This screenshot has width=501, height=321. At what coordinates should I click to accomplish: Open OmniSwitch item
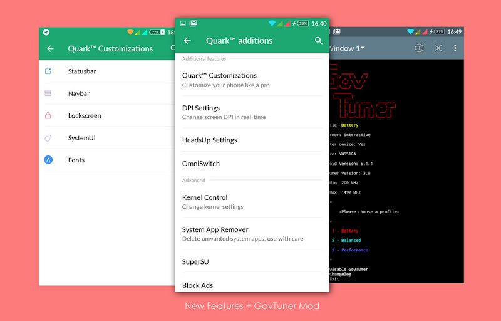(x=252, y=164)
